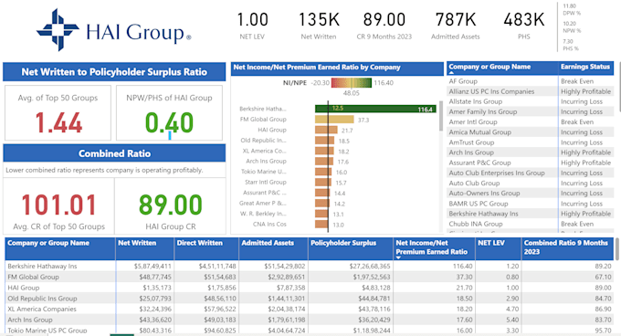Sort table by NET LEV column

[x=491, y=243]
